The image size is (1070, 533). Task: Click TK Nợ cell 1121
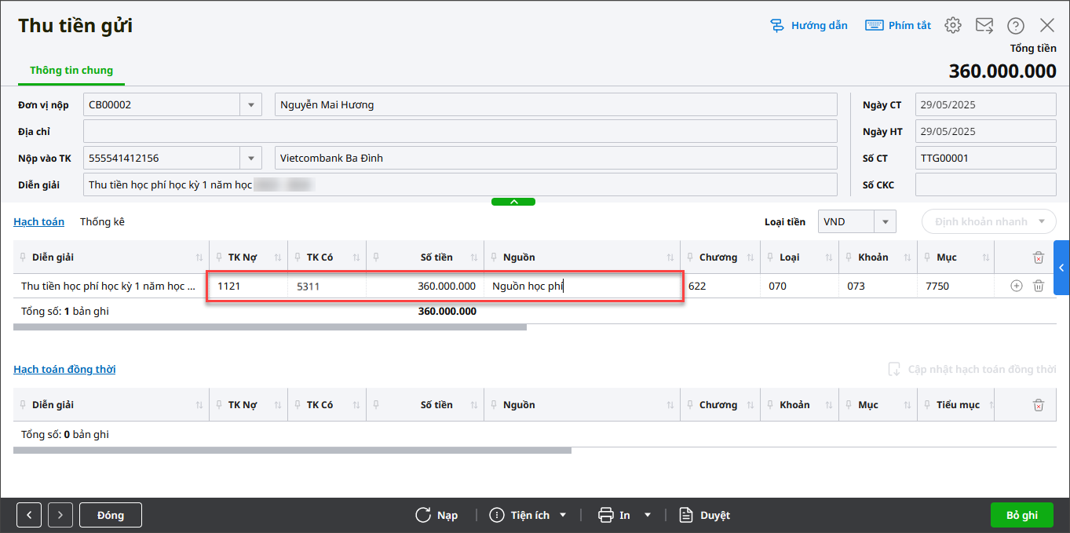249,286
